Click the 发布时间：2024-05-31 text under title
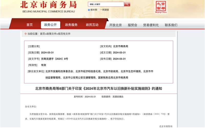This screenshot has height=128, width=205. 85,97
